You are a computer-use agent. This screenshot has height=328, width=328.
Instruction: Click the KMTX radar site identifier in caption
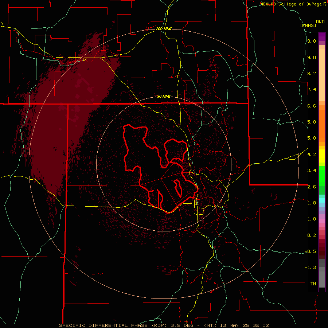click(209, 325)
